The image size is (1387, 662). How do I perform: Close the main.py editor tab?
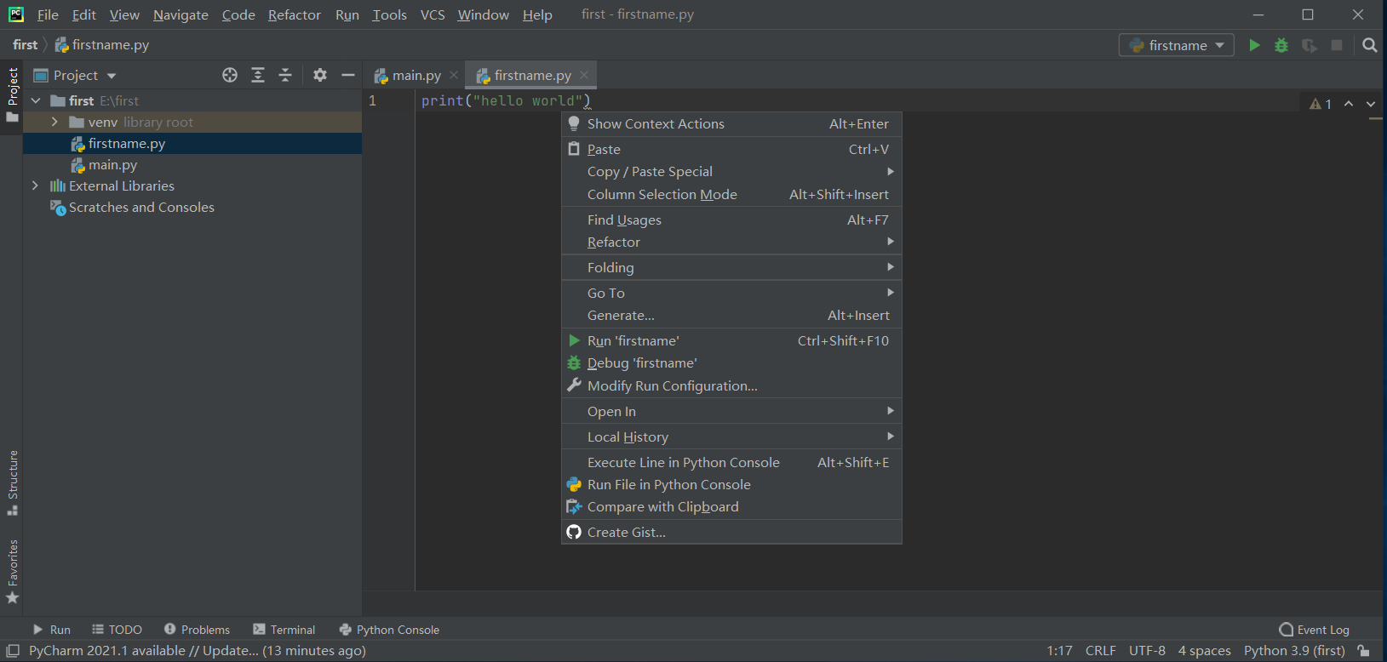tap(454, 75)
